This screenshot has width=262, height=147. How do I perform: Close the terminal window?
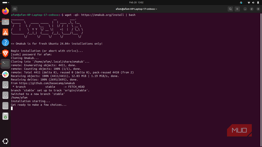(258, 9)
